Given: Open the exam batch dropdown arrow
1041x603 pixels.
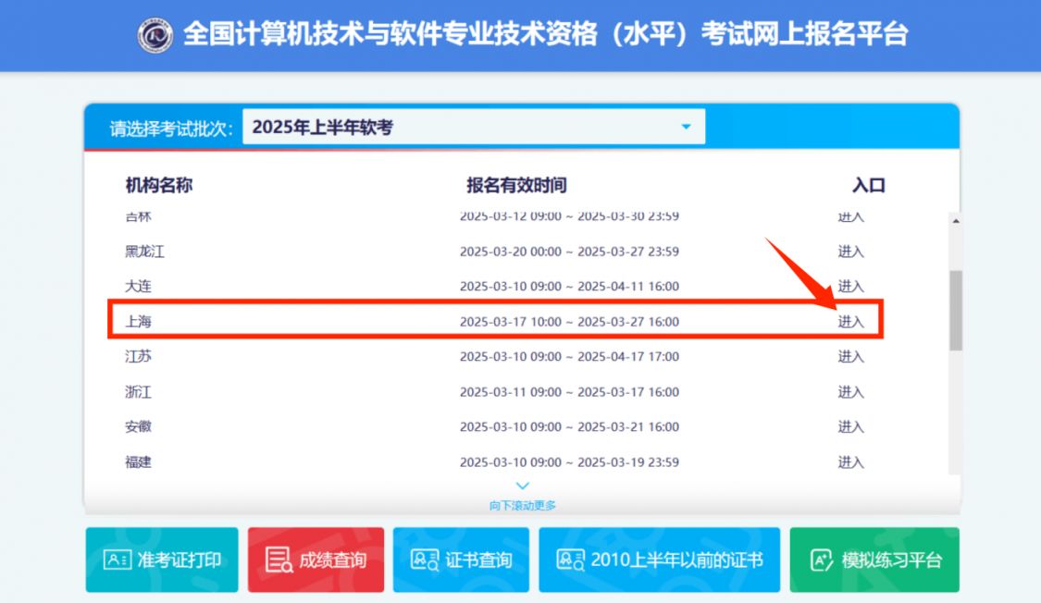Looking at the screenshot, I should tap(686, 127).
